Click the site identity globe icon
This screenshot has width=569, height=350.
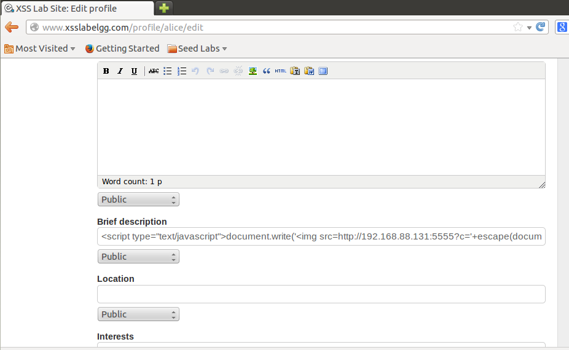coord(34,27)
